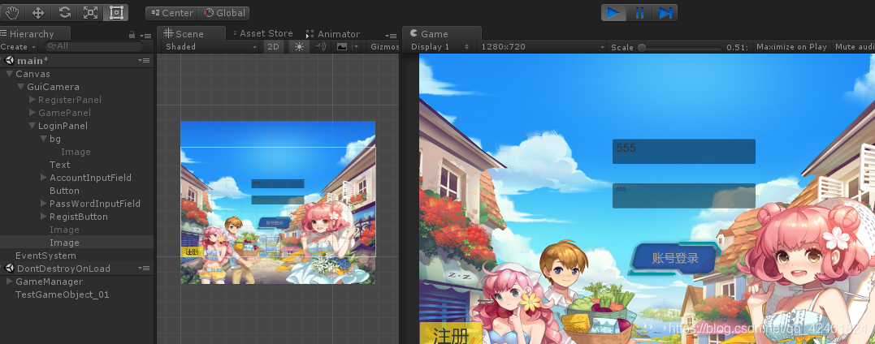Switch to the Scene tab
This screenshot has width=875, height=344.
point(190,33)
